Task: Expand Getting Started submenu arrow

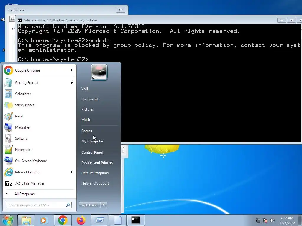Action: [72, 83]
